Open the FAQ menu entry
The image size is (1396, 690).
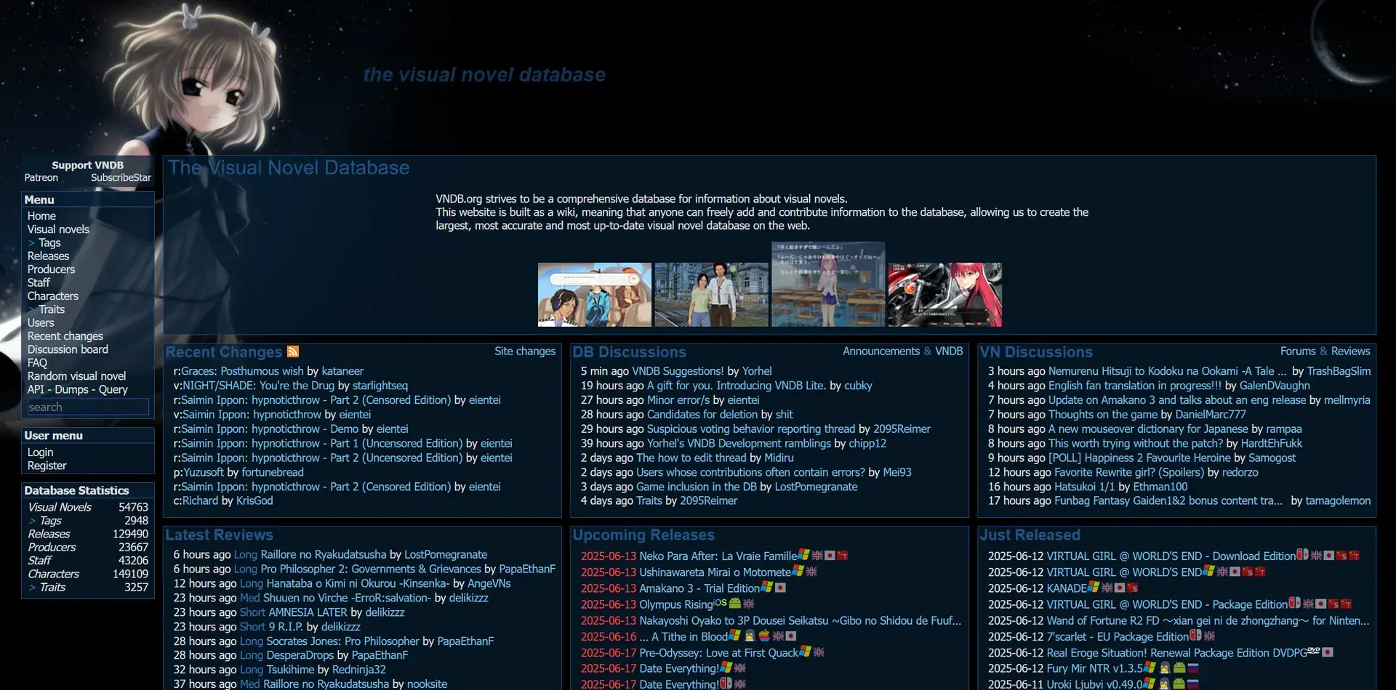(x=37, y=362)
